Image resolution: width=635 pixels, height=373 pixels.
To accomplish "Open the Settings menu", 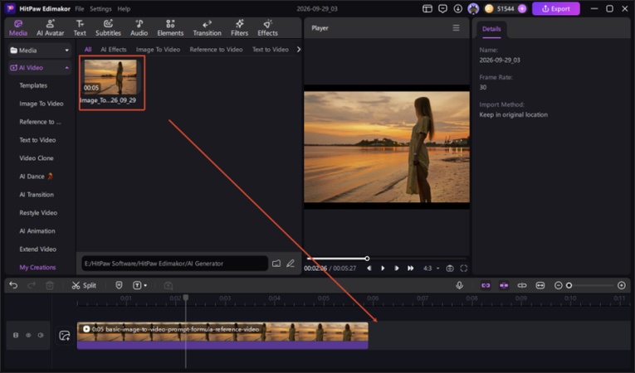I will point(100,8).
